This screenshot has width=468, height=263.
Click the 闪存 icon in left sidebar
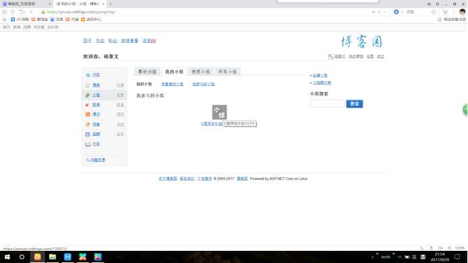[87, 124]
